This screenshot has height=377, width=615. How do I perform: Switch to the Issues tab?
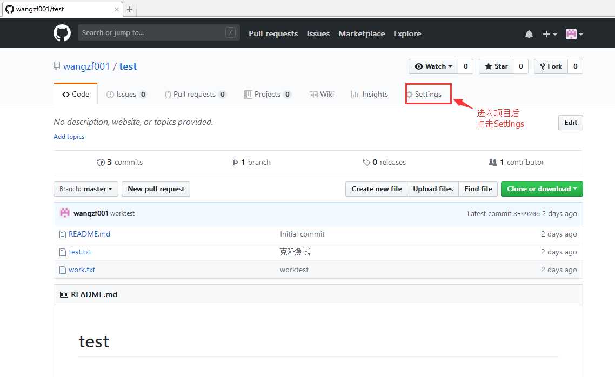tap(126, 94)
